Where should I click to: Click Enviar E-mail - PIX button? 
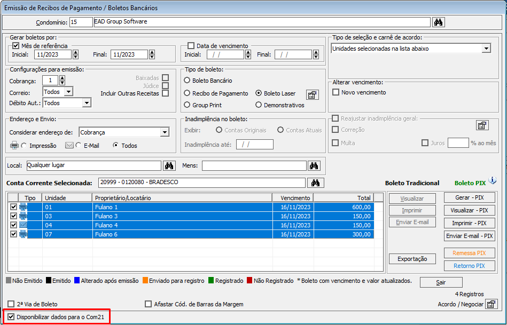[469, 236]
